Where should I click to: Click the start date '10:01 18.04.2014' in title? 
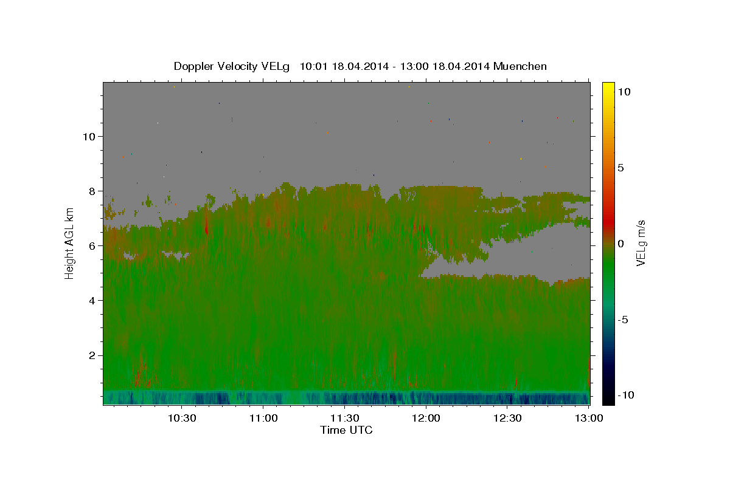point(344,66)
